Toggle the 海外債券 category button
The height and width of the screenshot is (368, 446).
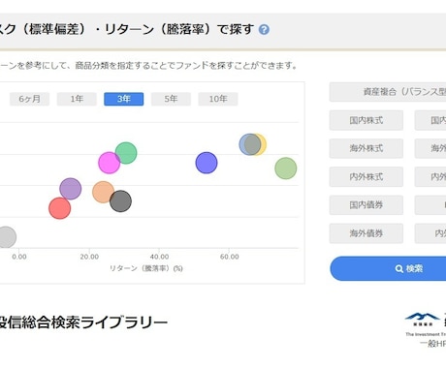pos(366,233)
